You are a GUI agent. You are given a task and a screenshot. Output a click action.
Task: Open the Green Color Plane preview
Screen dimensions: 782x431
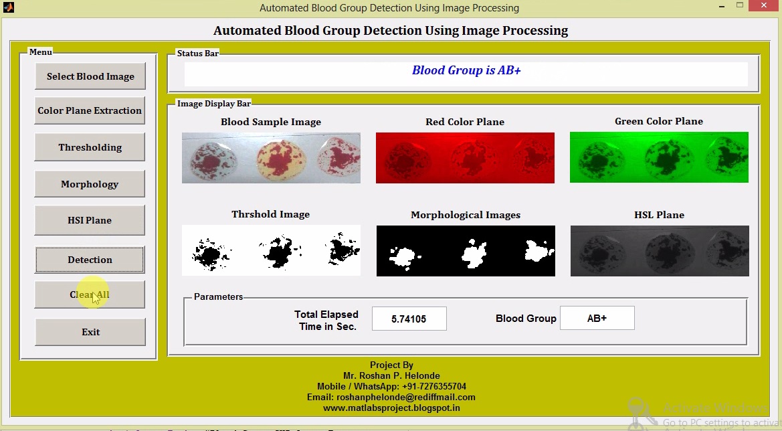658,157
